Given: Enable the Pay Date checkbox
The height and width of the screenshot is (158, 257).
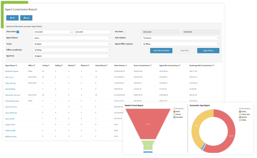Looking at the screenshot, I should (125, 32).
